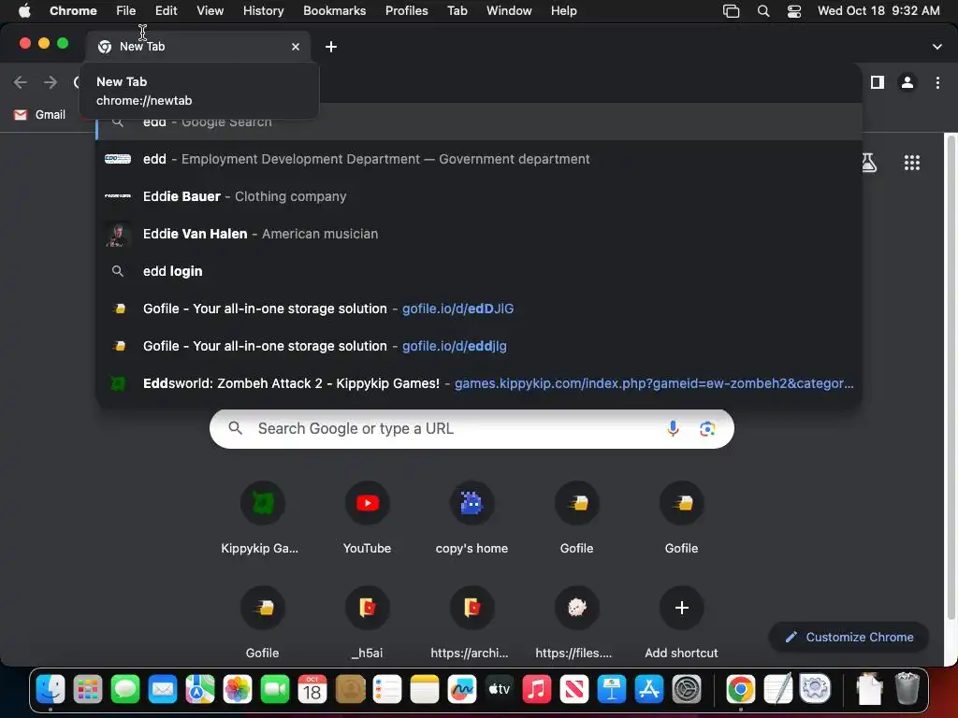Open the Gmail bookmark
Viewport: 958px width, 718px height.
click(x=40, y=115)
